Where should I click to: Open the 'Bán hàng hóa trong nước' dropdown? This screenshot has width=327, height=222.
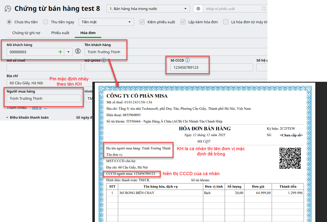click(x=148, y=9)
